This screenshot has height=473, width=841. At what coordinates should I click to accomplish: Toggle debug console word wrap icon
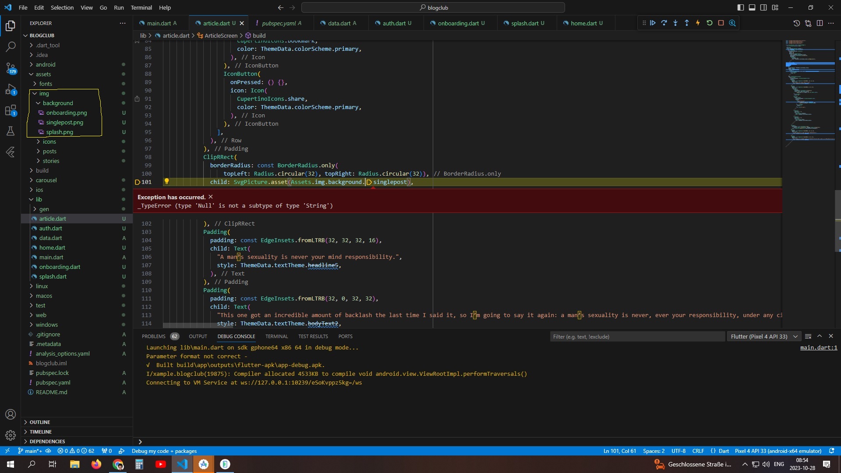808,336
